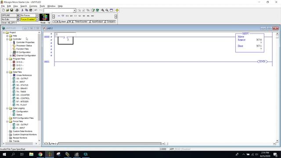Open the File menu
Screen dimensions: 281x158
tap(3, 6)
